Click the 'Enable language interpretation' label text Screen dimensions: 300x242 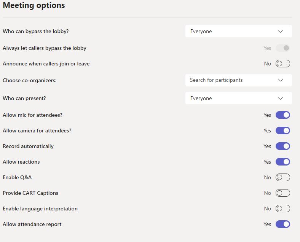click(40, 209)
